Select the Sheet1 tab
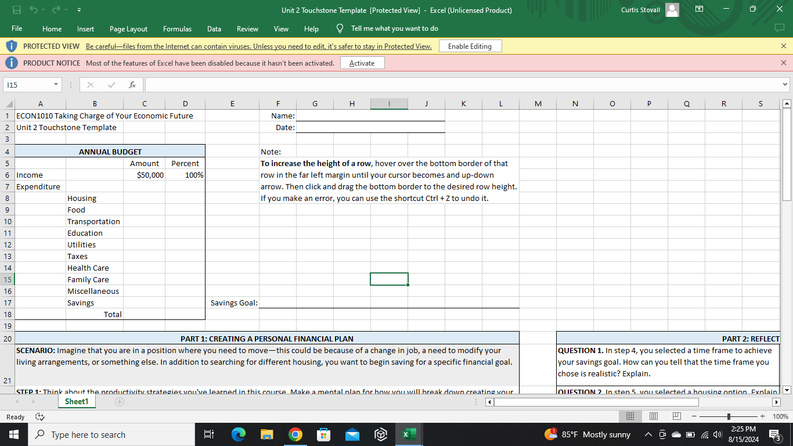Viewport: 793px width, 446px height. pyautogui.click(x=76, y=401)
